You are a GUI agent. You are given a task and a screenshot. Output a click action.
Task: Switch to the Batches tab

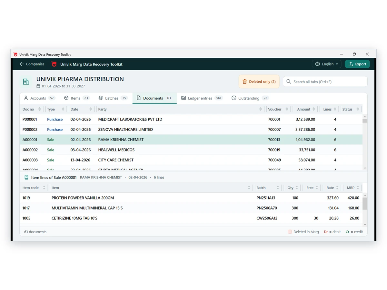113,98
